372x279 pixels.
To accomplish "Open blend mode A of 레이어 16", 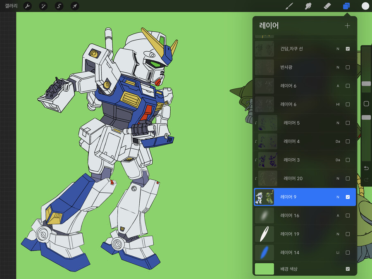I will (x=338, y=215).
